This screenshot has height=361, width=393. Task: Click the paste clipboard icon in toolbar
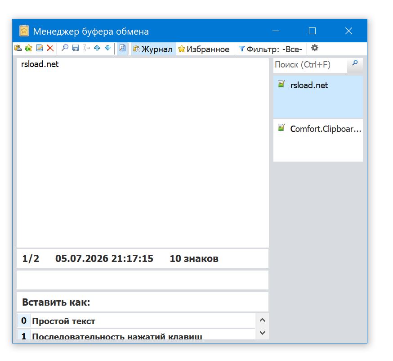(x=18, y=48)
